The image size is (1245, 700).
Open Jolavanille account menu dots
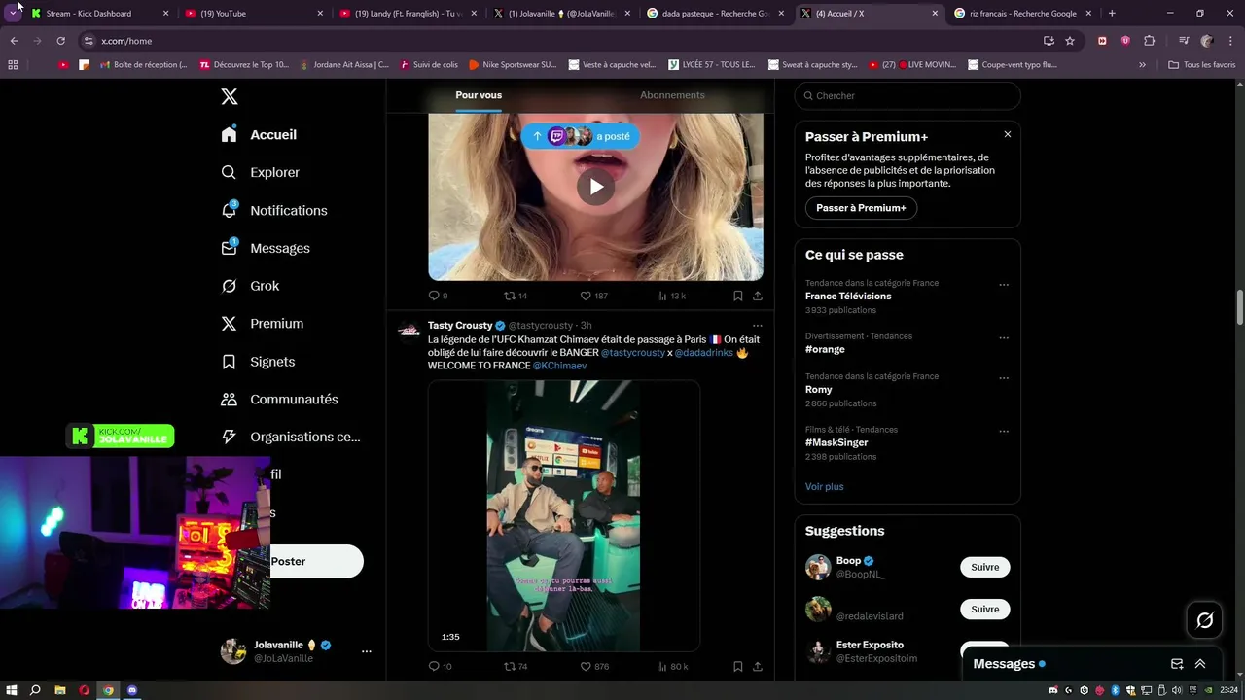click(x=367, y=651)
